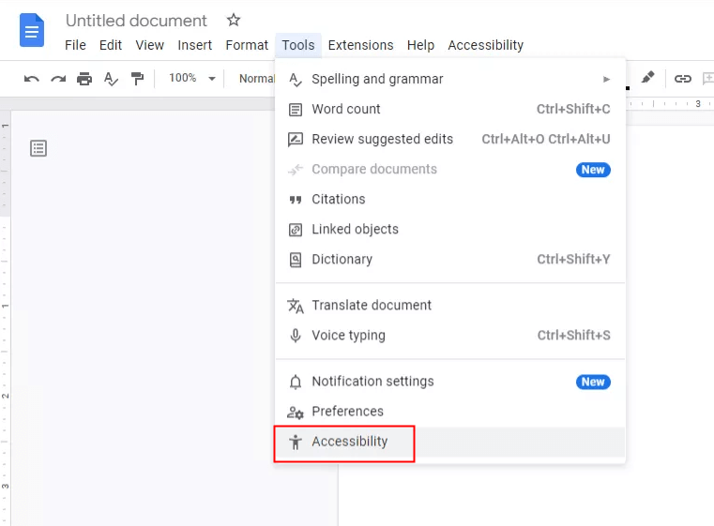This screenshot has width=714, height=526.
Task: Open the Dictionary menu entry
Action: click(x=450, y=260)
